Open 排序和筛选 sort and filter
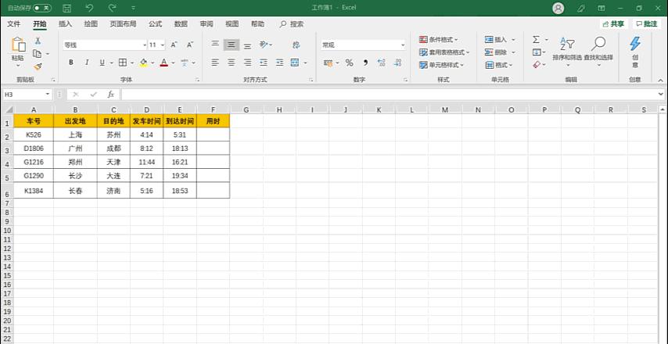Image resolution: width=668 pixels, height=344 pixels. 567,50
